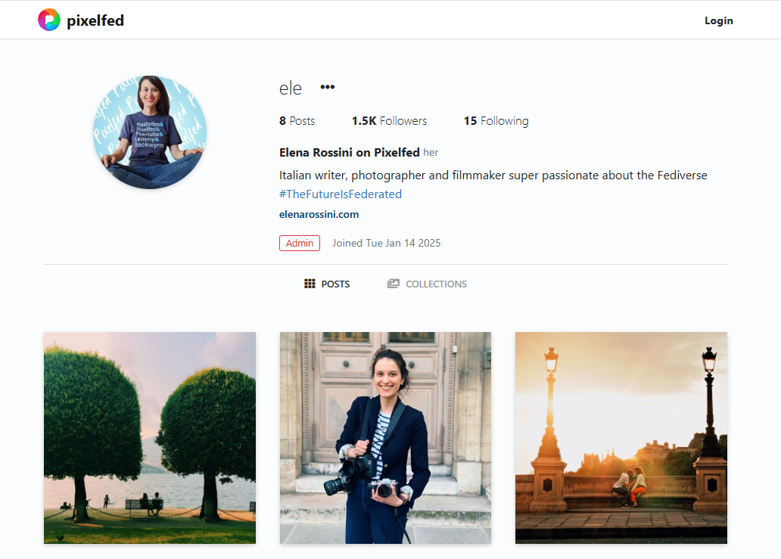Image resolution: width=781 pixels, height=559 pixels.
Task: Click the pixelfed brand name text
Action: (95, 20)
